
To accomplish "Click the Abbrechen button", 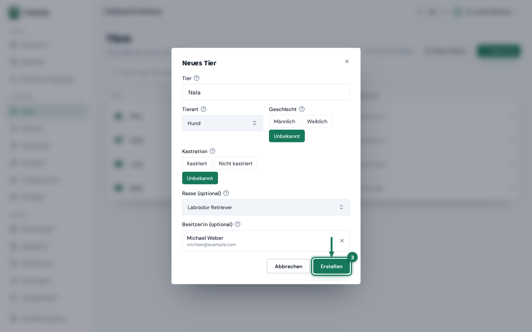I will click(x=289, y=266).
